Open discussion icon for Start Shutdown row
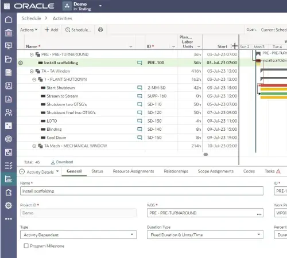The image size is (287, 258). point(139,88)
